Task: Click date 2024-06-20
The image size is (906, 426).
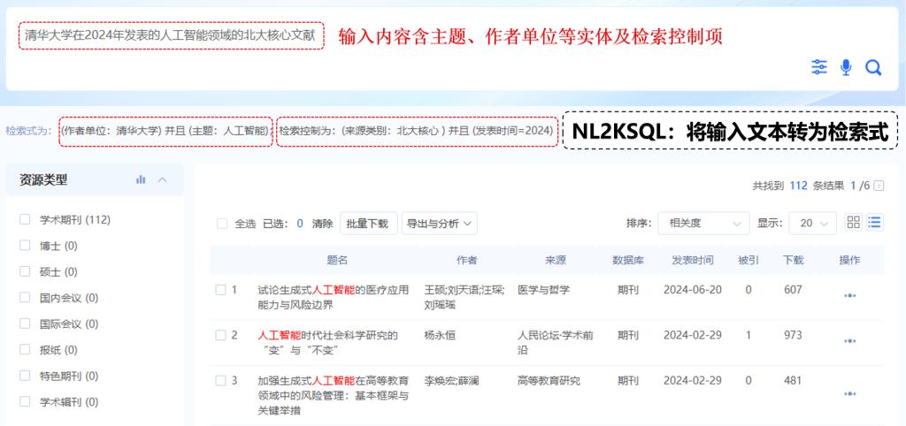Action: coord(692,290)
